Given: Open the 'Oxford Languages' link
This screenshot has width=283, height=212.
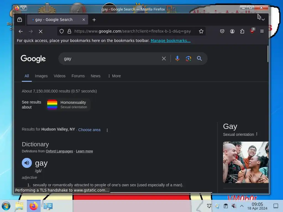Looking at the screenshot, I should point(59,151).
